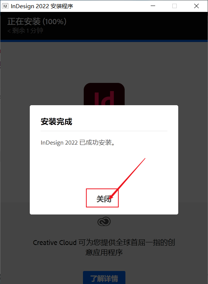Image resolution: width=208 pixels, height=284 pixels.
Task: Click the 意应用程序 second promotional line
Action: [x=104, y=252]
